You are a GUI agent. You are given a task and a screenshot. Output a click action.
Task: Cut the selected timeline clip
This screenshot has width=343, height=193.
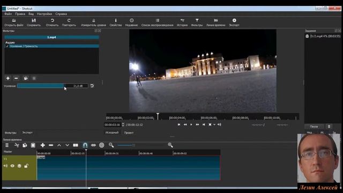pos(17,145)
